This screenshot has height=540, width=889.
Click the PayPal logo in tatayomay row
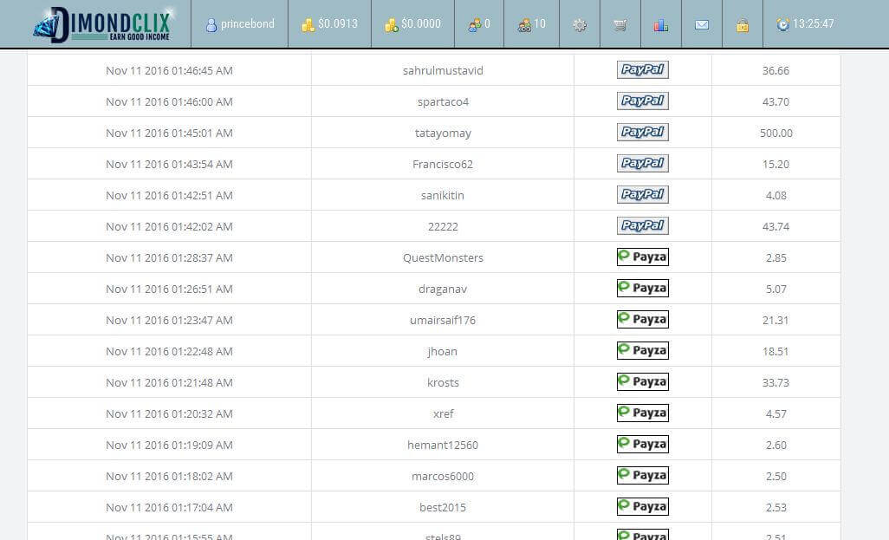tap(642, 133)
